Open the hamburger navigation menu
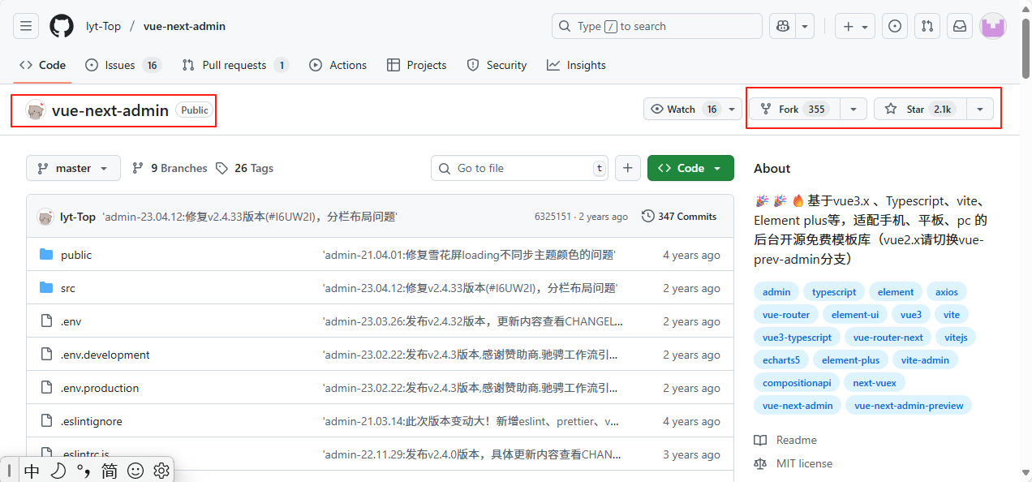 click(x=26, y=26)
